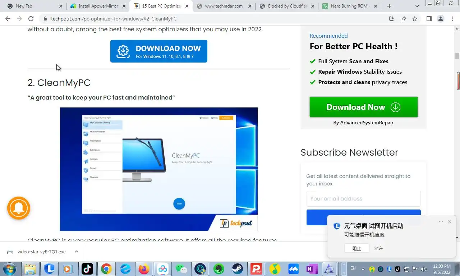Switch to Blocked by Cloudflare tab
Screen dimensions: 460x276
287,6
